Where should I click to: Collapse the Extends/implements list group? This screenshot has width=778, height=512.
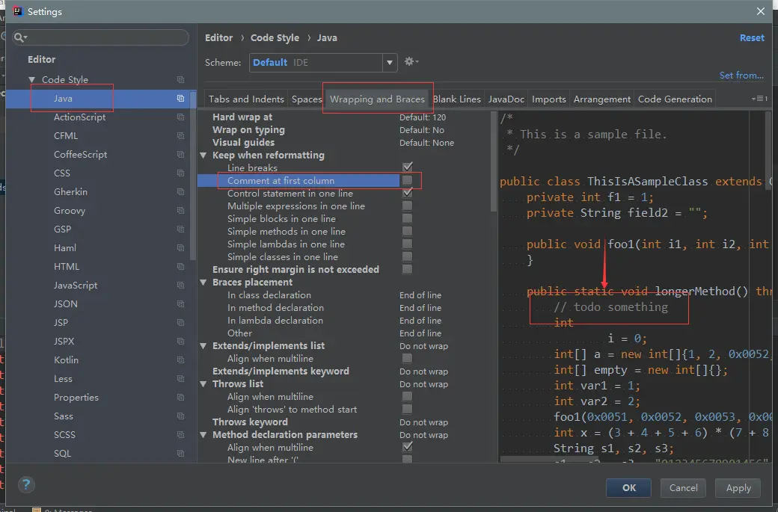tap(203, 345)
